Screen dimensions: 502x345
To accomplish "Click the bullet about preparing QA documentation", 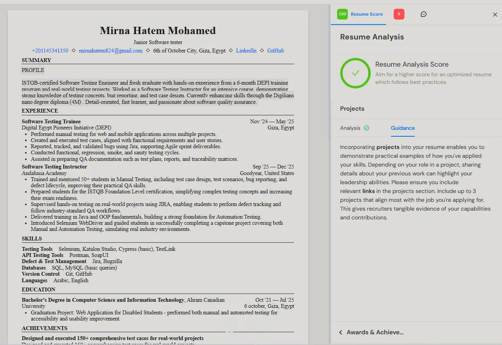I will point(134,159).
